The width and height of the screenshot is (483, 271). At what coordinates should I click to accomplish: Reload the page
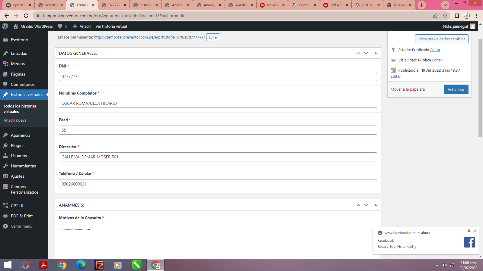pos(26,16)
